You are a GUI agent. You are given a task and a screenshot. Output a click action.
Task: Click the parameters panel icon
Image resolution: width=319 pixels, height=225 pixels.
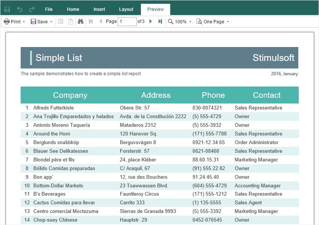pos(70,22)
